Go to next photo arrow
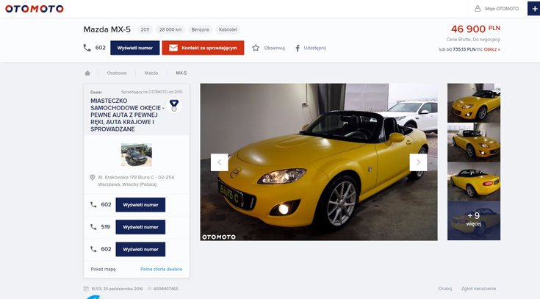 tap(418, 162)
